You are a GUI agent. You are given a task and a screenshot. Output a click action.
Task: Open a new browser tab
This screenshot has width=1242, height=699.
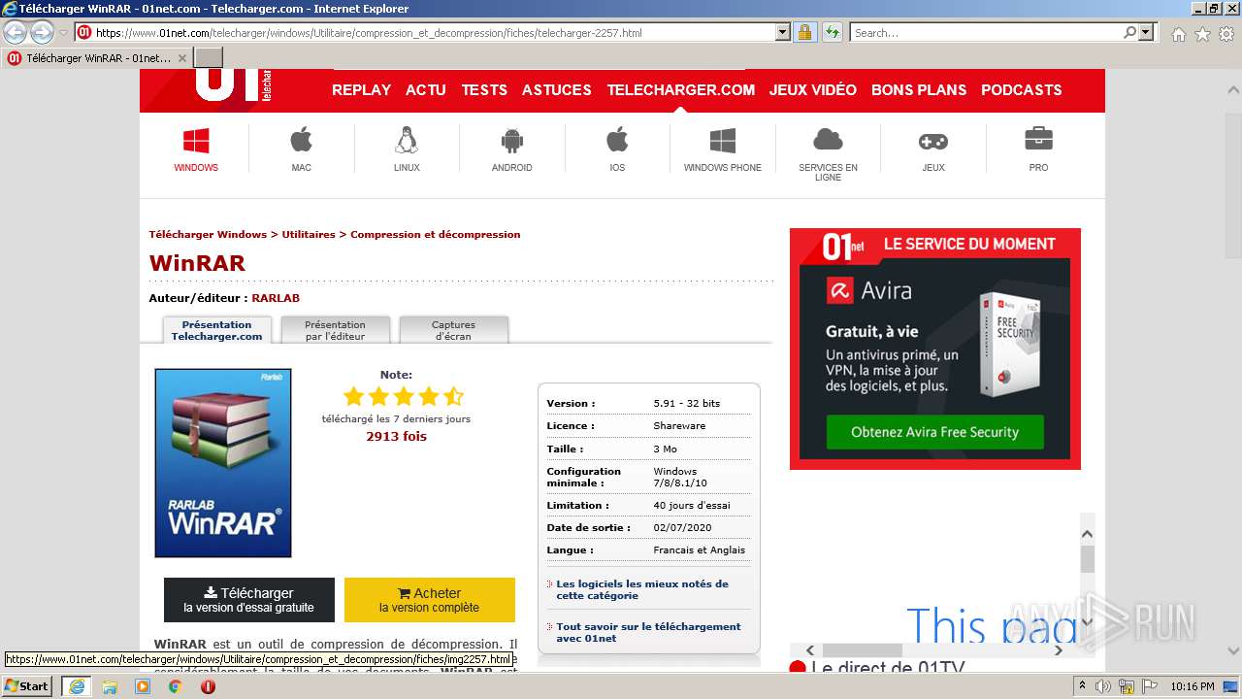coord(209,58)
